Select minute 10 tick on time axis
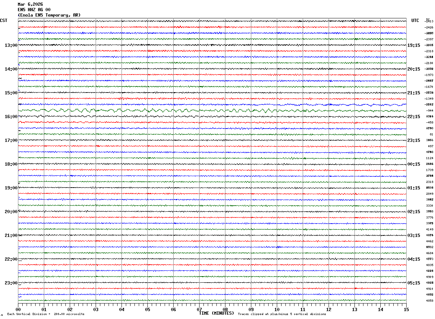The image size is (435, 319). click(277, 309)
